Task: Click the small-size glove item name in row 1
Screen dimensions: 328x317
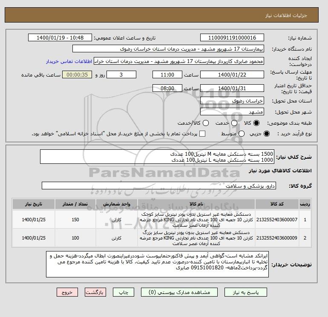Action: click(196, 220)
